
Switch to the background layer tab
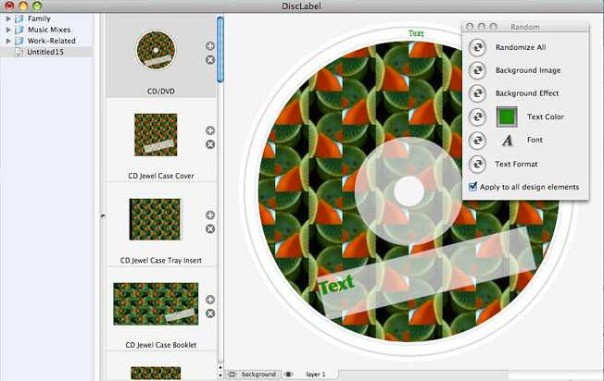[253, 375]
